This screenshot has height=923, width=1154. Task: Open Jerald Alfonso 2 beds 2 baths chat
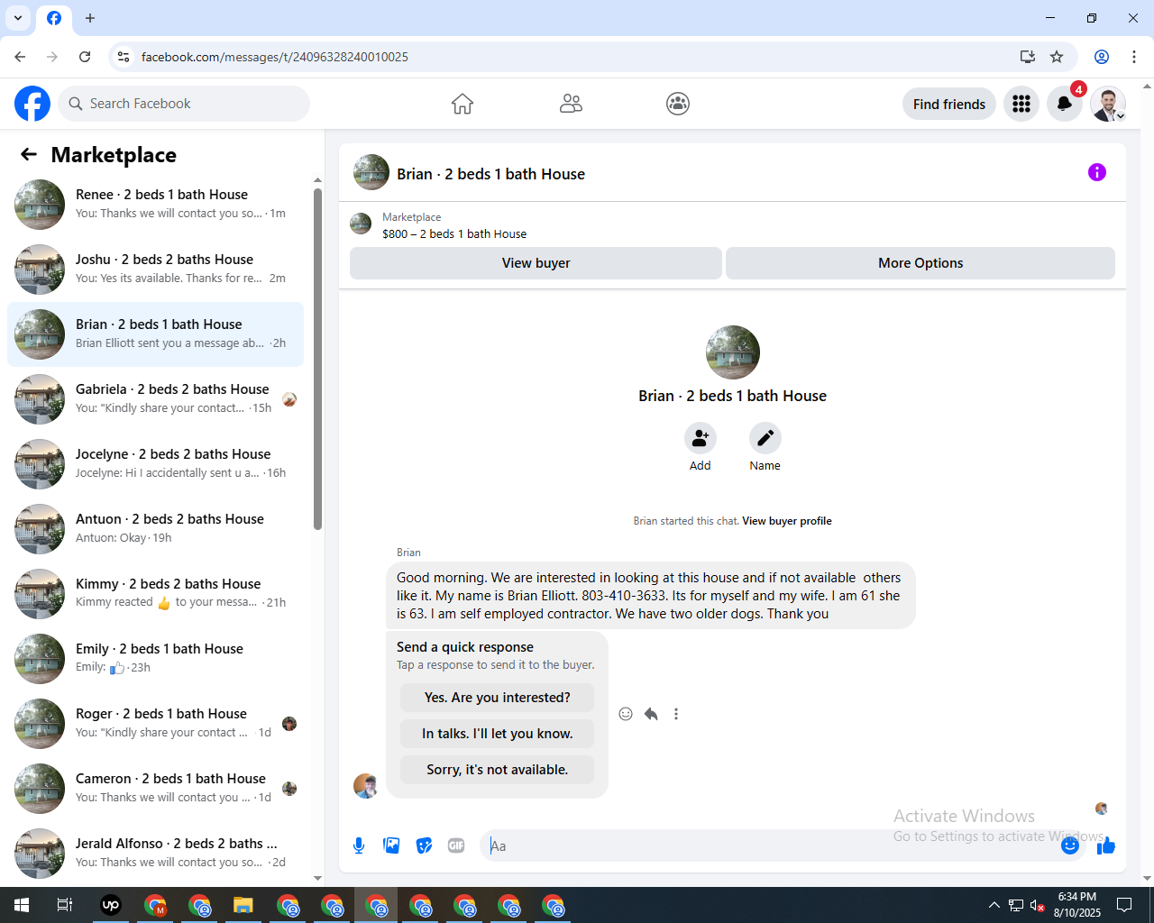tap(155, 854)
